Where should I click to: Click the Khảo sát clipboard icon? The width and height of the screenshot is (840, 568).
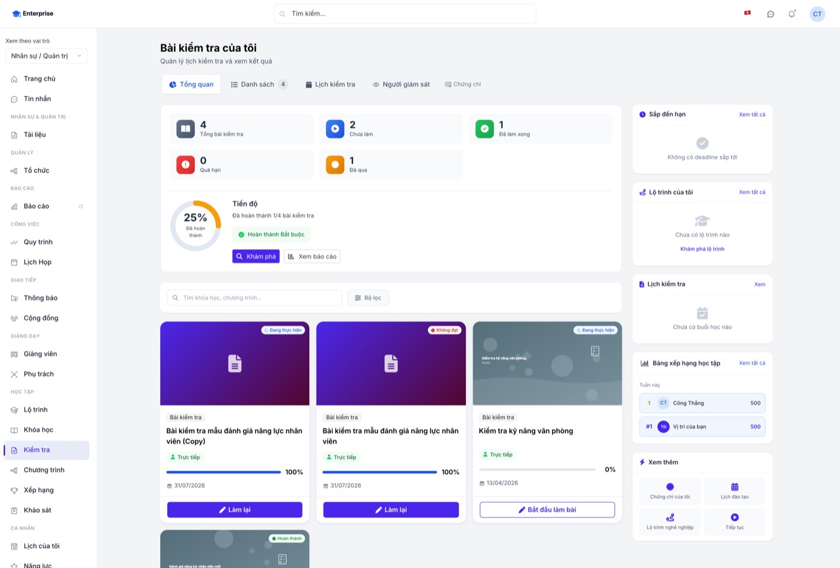[14, 510]
